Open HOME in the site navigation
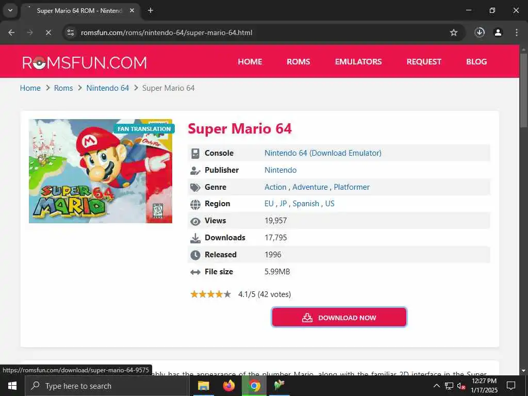This screenshot has height=396, width=528. pyautogui.click(x=250, y=62)
